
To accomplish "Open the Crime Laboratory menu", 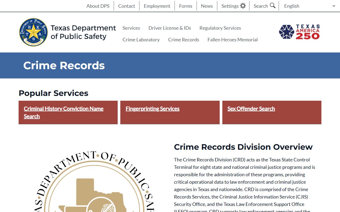I will coord(141,39).
